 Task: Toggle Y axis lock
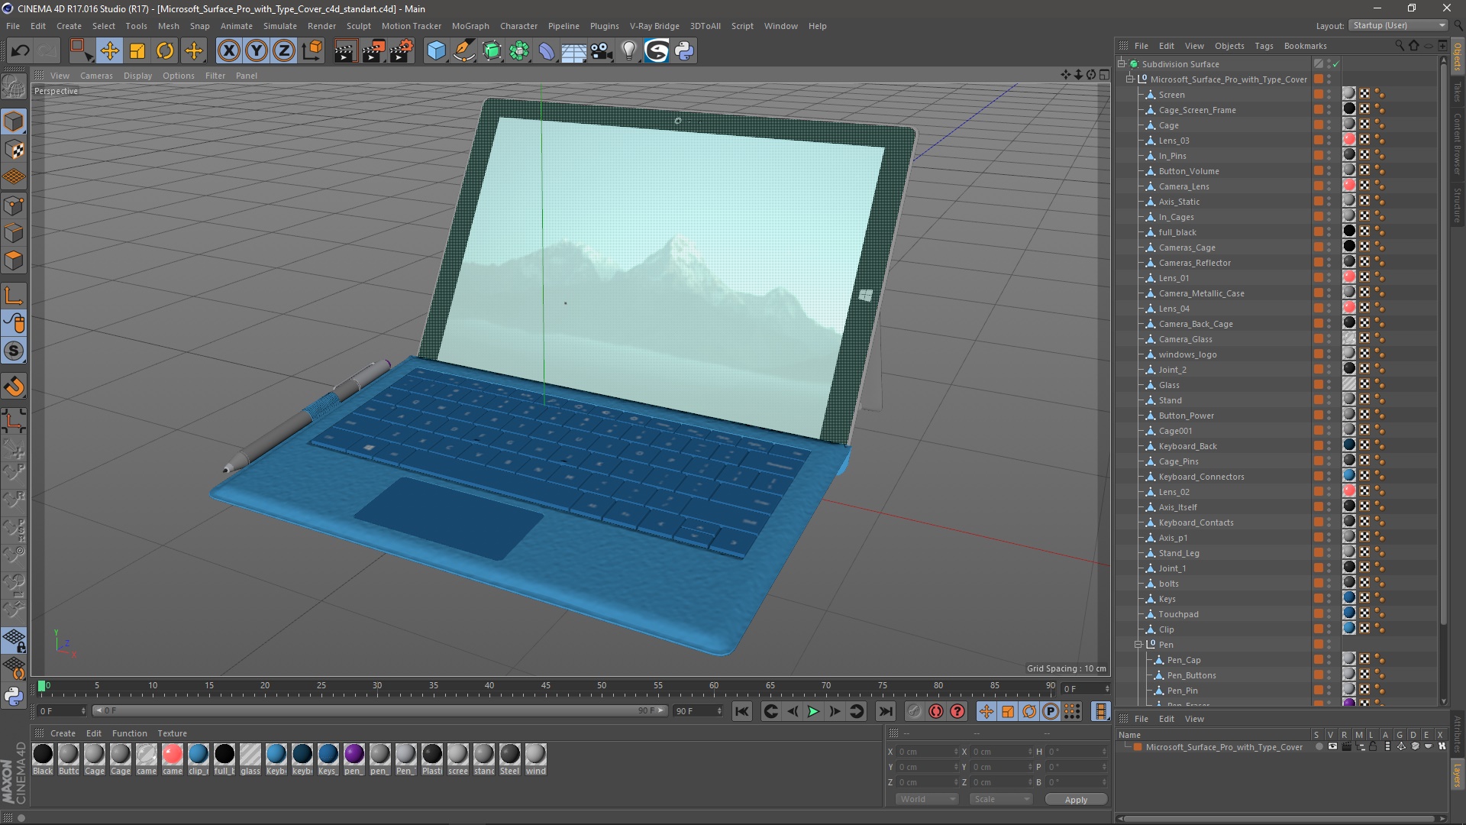(x=257, y=51)
